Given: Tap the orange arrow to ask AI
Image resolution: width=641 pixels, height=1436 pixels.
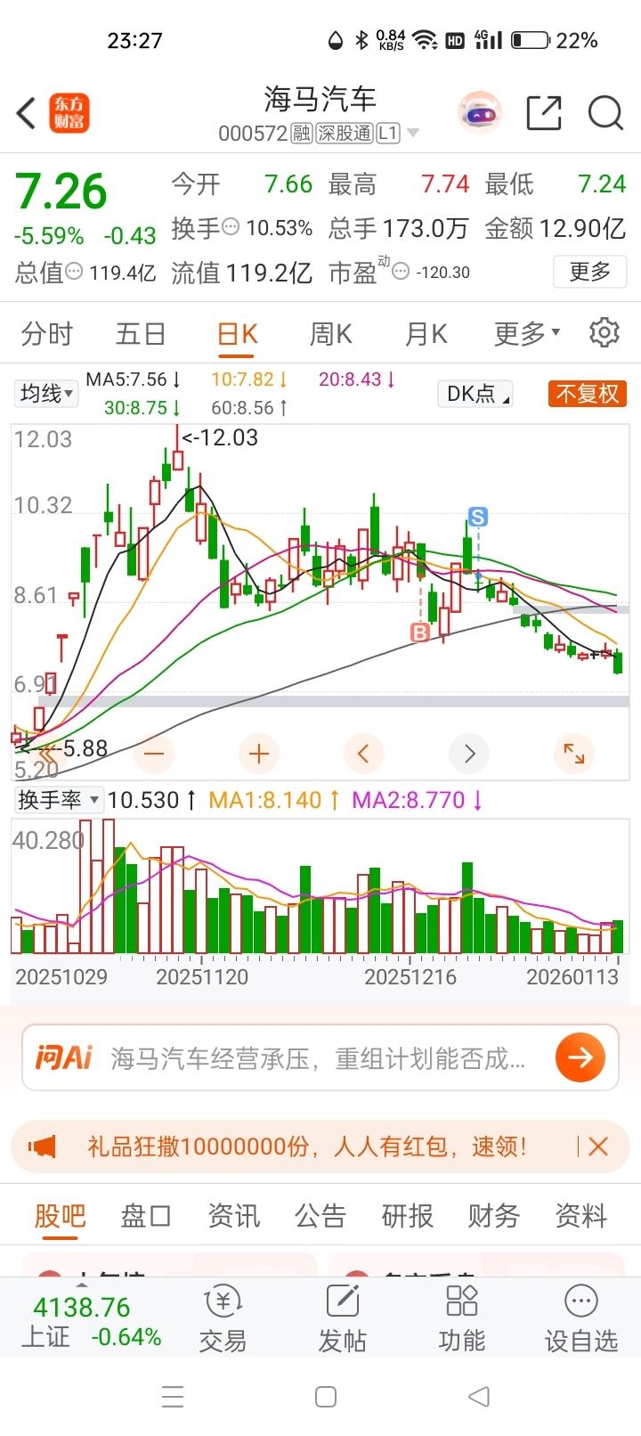Looking at the screenshot, I should [x=580, y=1057].
